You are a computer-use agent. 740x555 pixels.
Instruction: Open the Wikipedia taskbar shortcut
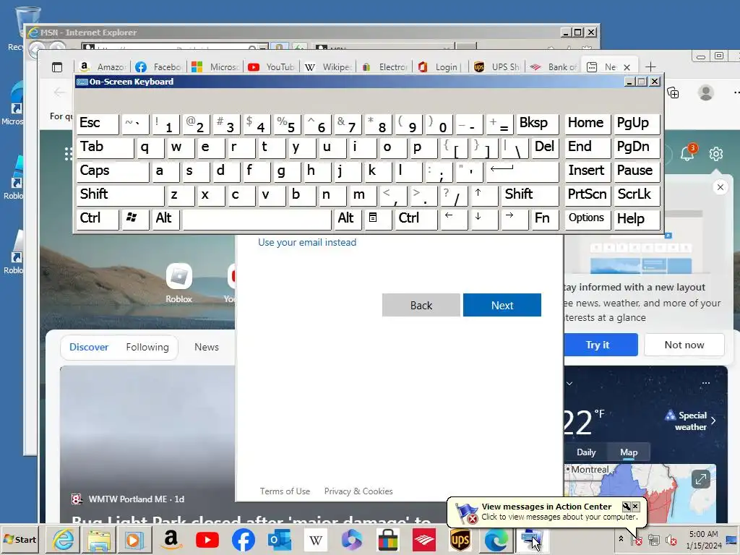click(315, 540)
